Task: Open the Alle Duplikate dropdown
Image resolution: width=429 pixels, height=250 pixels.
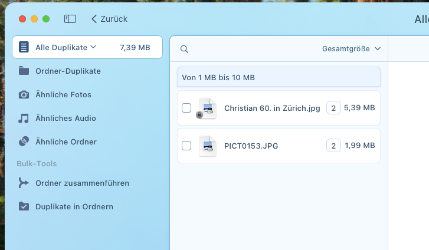Action: tap(66, 47)
